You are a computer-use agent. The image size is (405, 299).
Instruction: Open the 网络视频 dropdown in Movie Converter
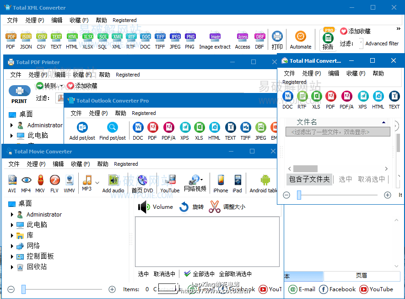point(201,179)
